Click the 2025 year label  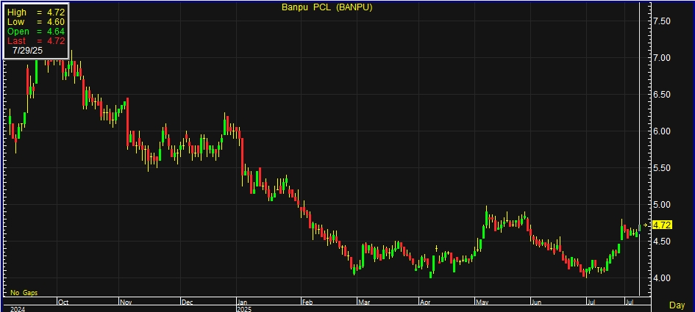click(246, 309)
